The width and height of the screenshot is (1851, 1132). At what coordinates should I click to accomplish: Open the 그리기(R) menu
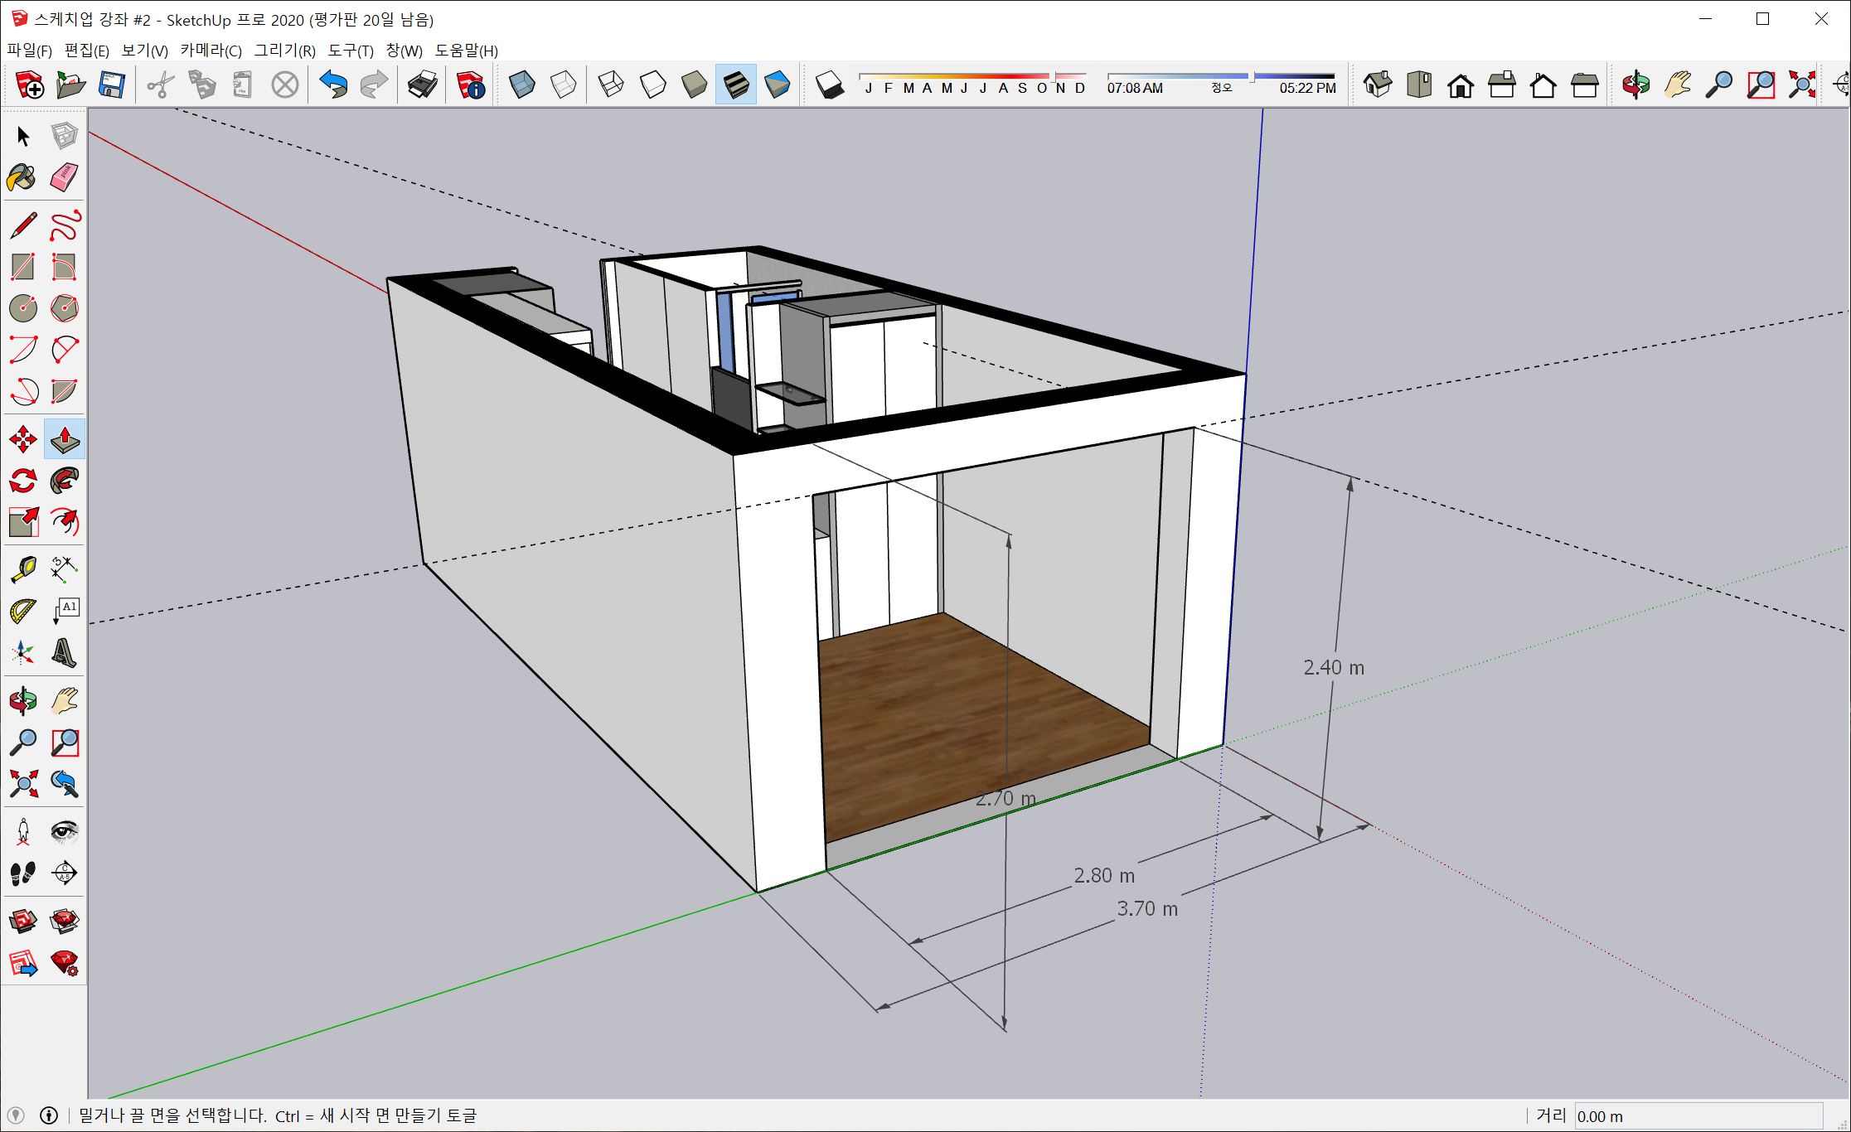tap(284, 51)
